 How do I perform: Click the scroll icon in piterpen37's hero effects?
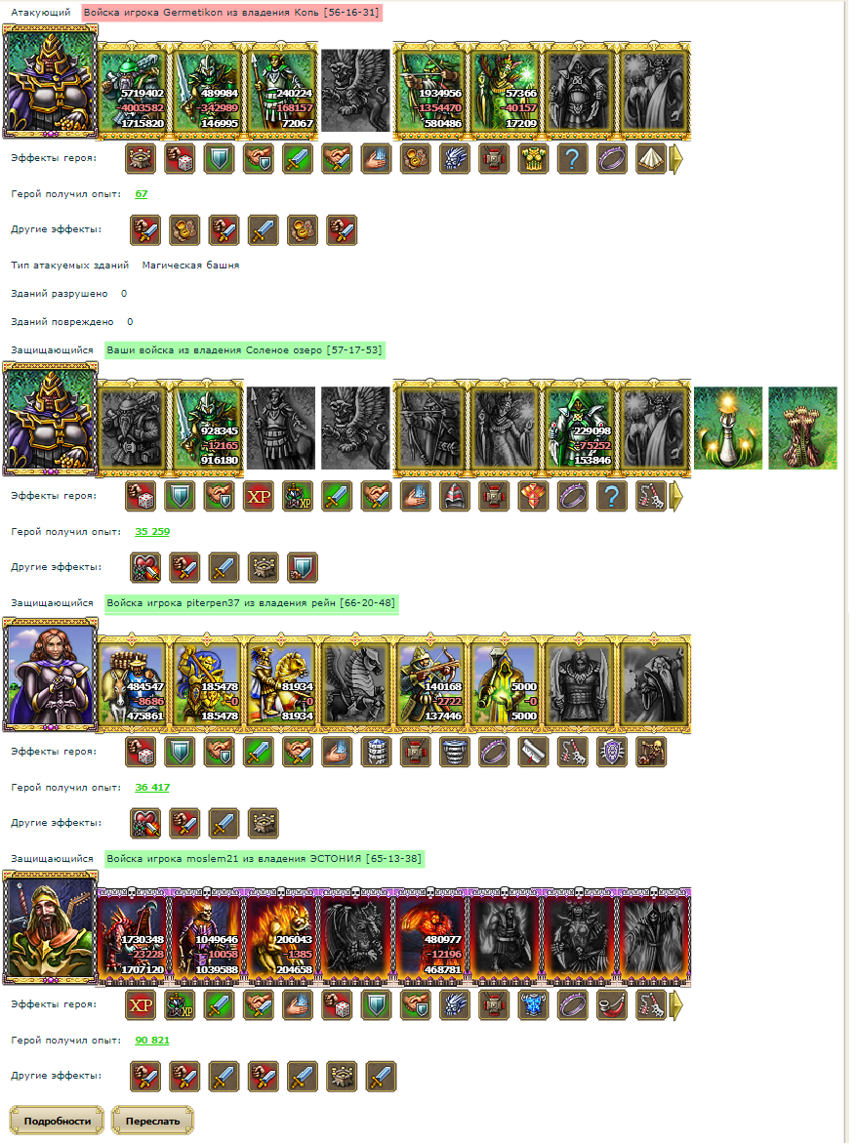tap(533, 753)
